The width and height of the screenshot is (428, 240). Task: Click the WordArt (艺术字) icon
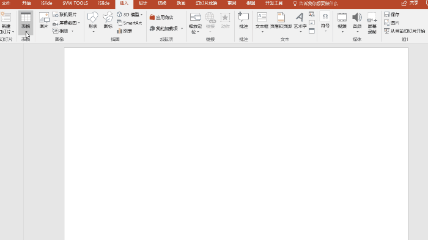[x=300, y=17]
